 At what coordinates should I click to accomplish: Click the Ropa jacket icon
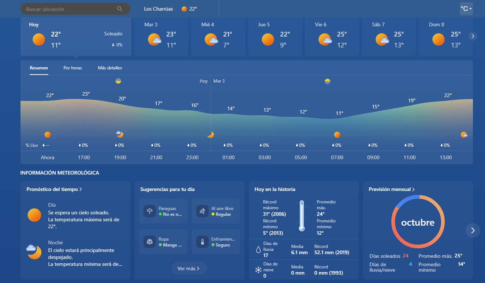pos(150,242)
